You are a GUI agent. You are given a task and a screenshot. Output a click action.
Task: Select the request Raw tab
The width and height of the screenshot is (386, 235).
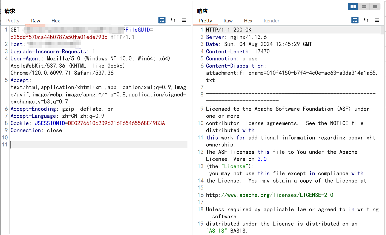(x=36, y=21)
